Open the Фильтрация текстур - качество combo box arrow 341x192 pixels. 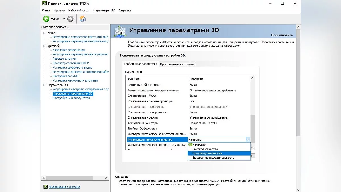point(248,139)
